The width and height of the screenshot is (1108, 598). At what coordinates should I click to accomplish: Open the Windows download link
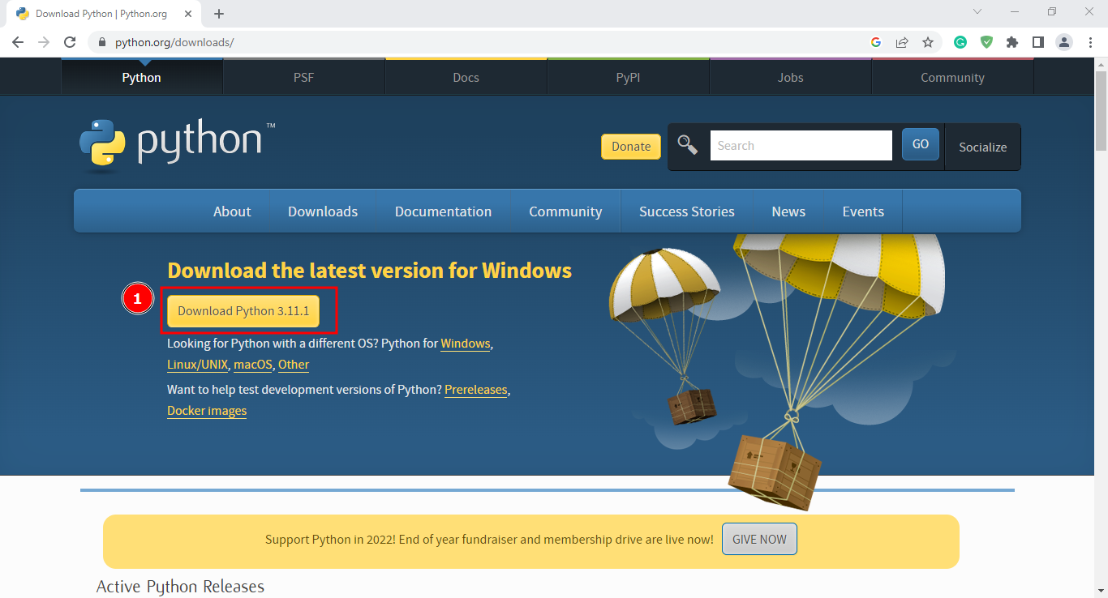pos(466,344)
